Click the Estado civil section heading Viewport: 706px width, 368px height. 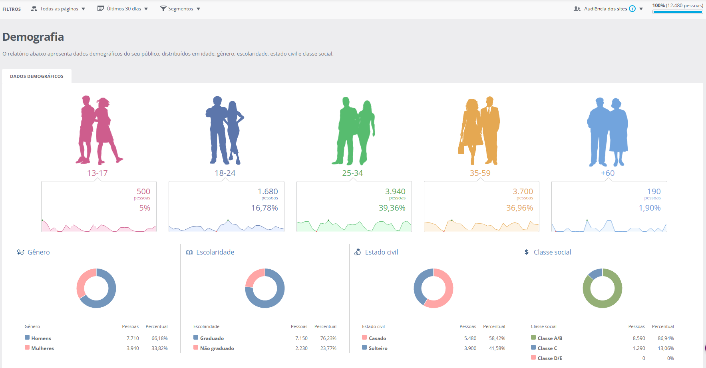coord(382,252)
